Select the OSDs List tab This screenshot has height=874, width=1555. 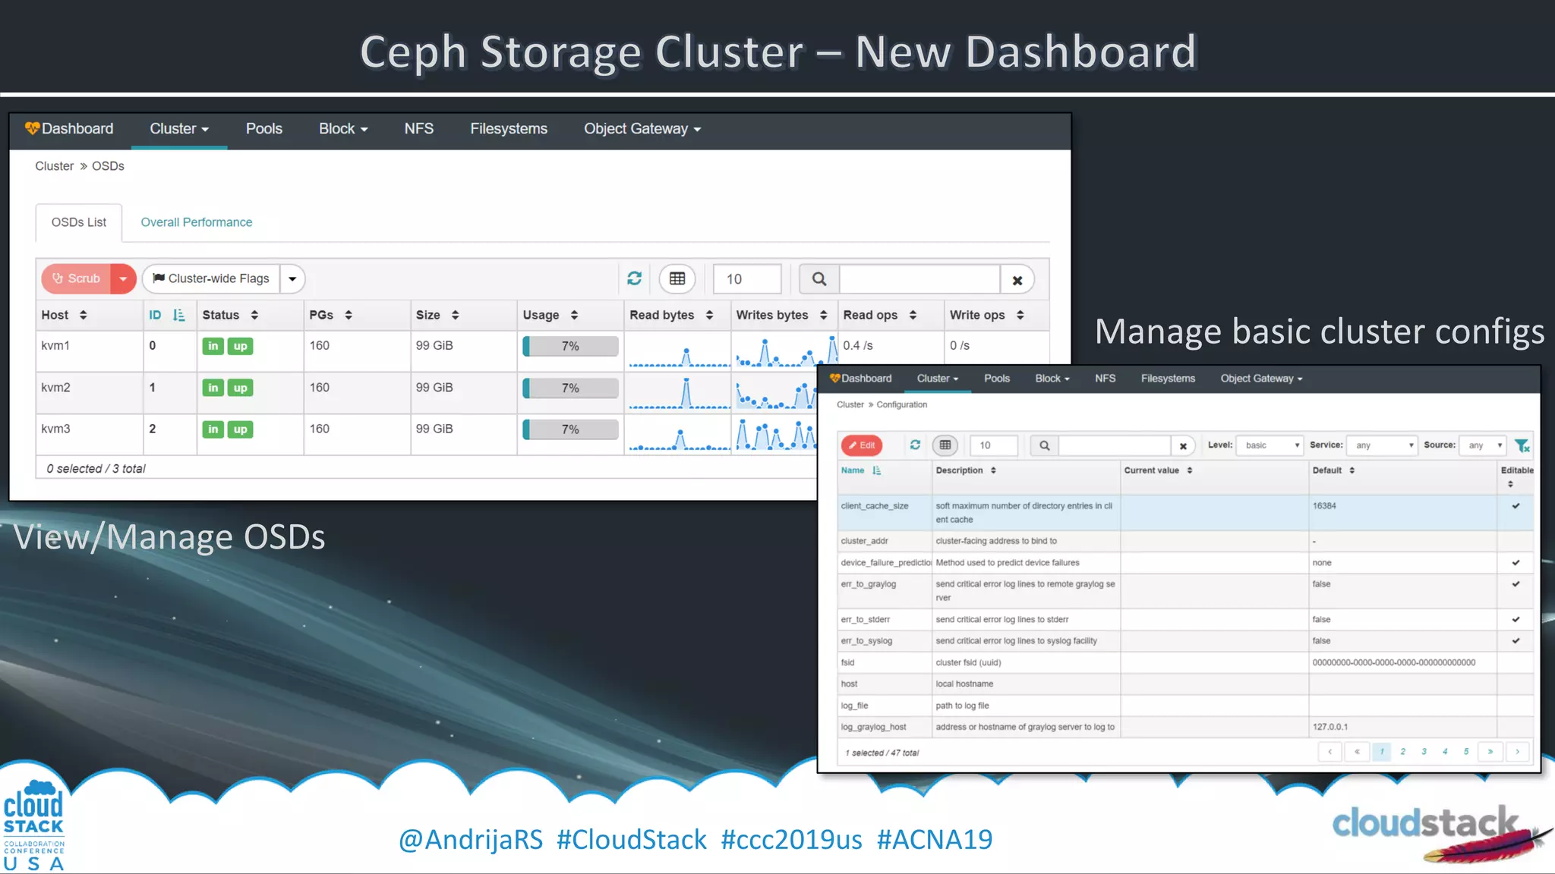coord(79,222)
